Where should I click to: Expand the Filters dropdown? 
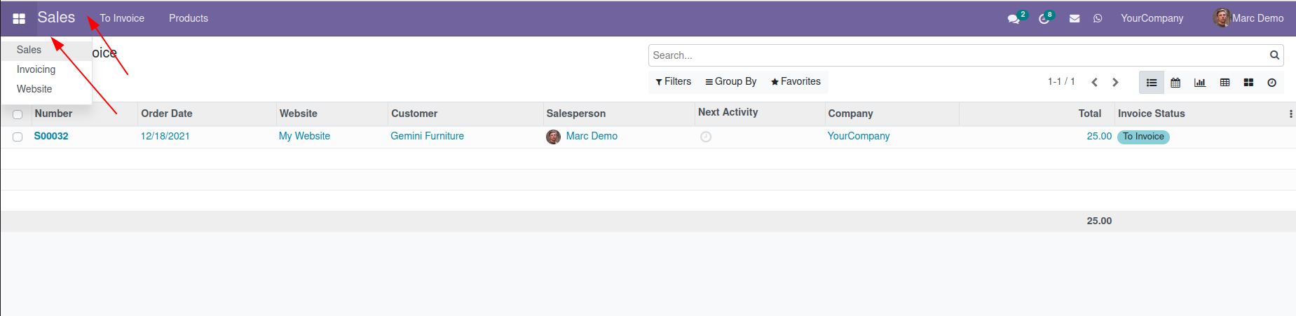(674, 82)
